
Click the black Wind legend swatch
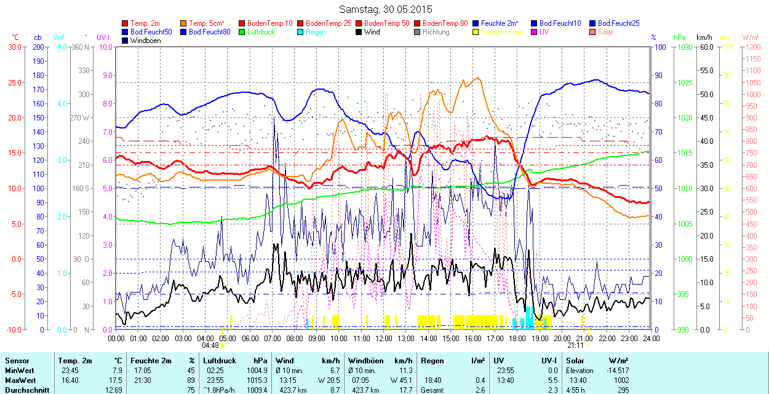359,32
